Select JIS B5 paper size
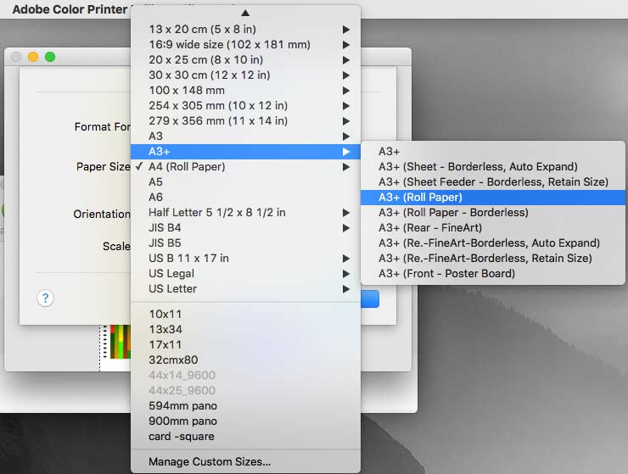Viewport: 628px width, 474px height. point(245,243)
